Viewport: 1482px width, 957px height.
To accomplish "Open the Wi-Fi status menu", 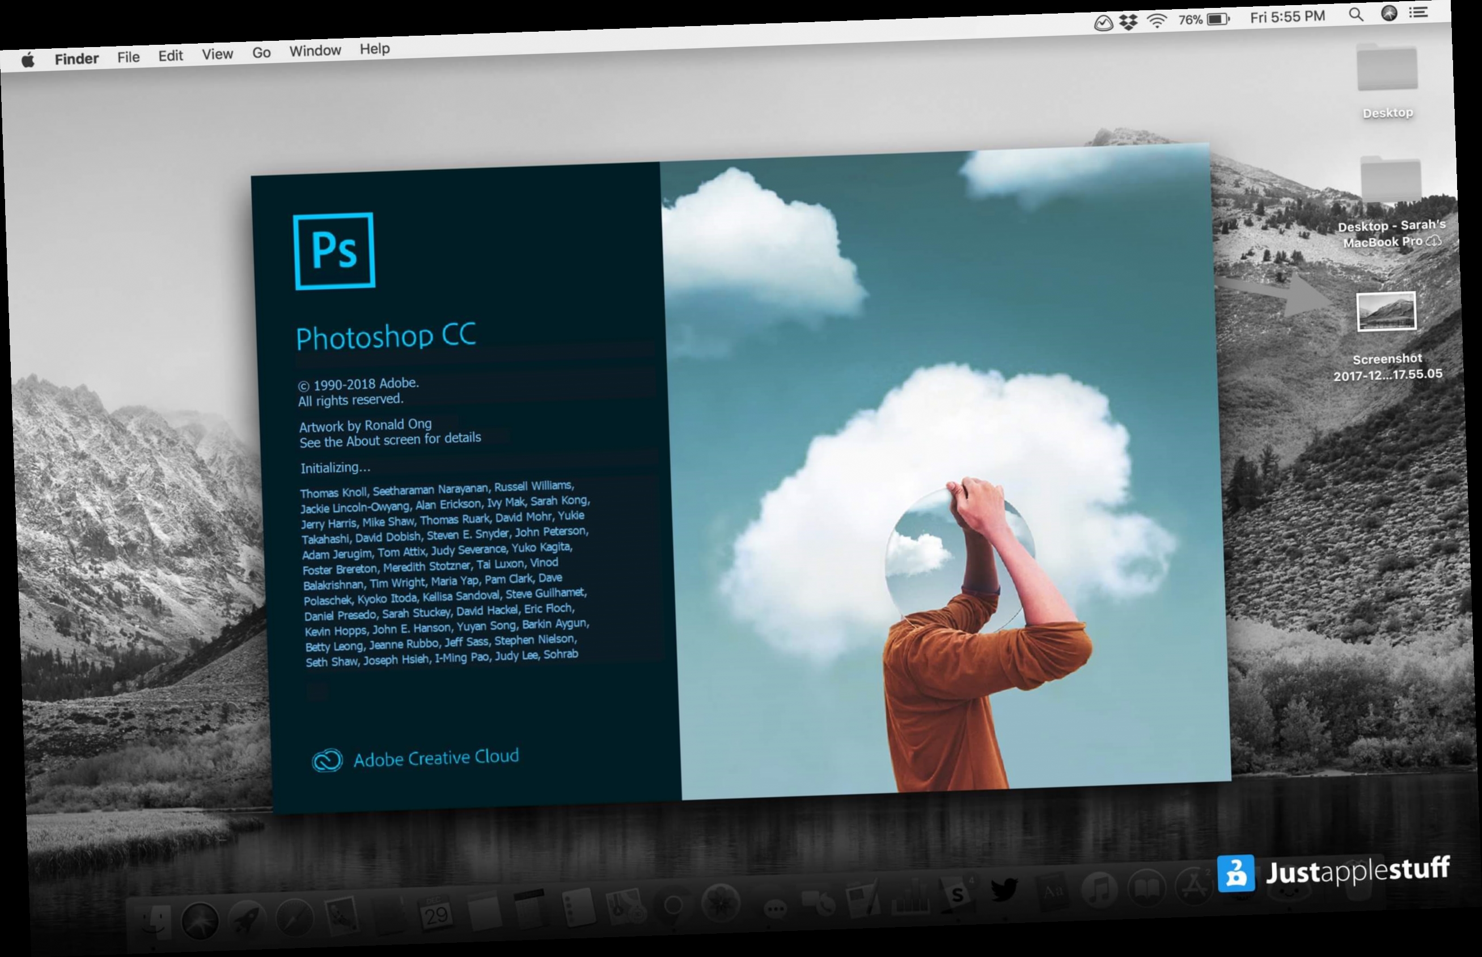I will pyautogui.click(x=1157, y=21).
